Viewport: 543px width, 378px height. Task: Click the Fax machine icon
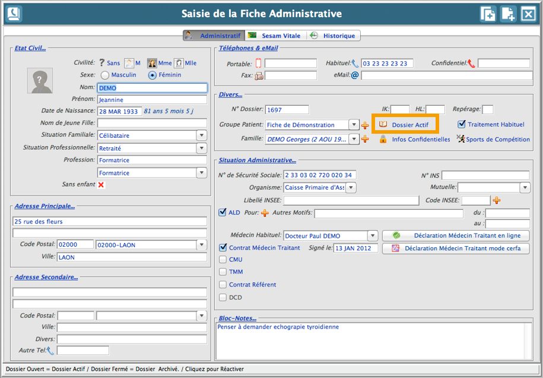click(x=259, y=75)
